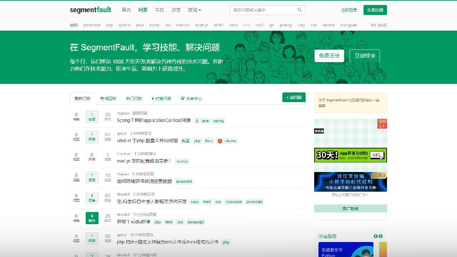This screenshot has height=257, width=457.
Task: Open the php doc to xml conversion question
Action: [168, 242]
